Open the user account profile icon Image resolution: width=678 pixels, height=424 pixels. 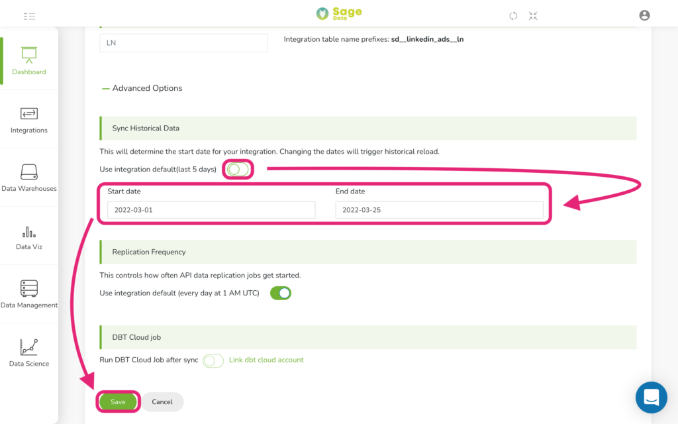(644, 16)
